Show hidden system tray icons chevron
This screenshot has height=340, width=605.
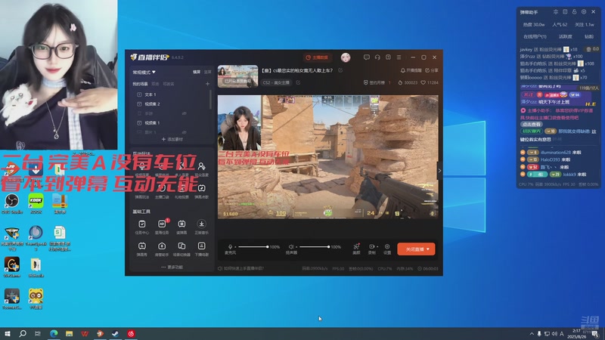pos(532,334)
